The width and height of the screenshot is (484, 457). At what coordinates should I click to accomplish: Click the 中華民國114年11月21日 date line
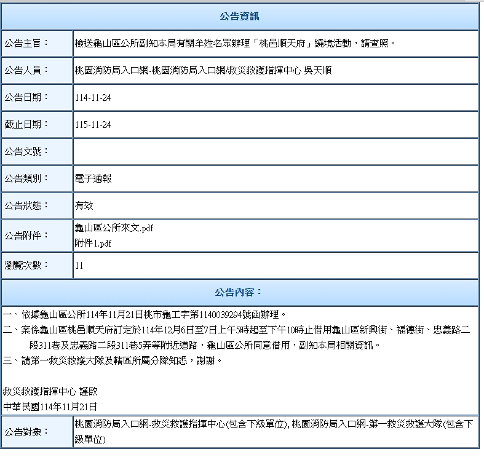point(50,406)
